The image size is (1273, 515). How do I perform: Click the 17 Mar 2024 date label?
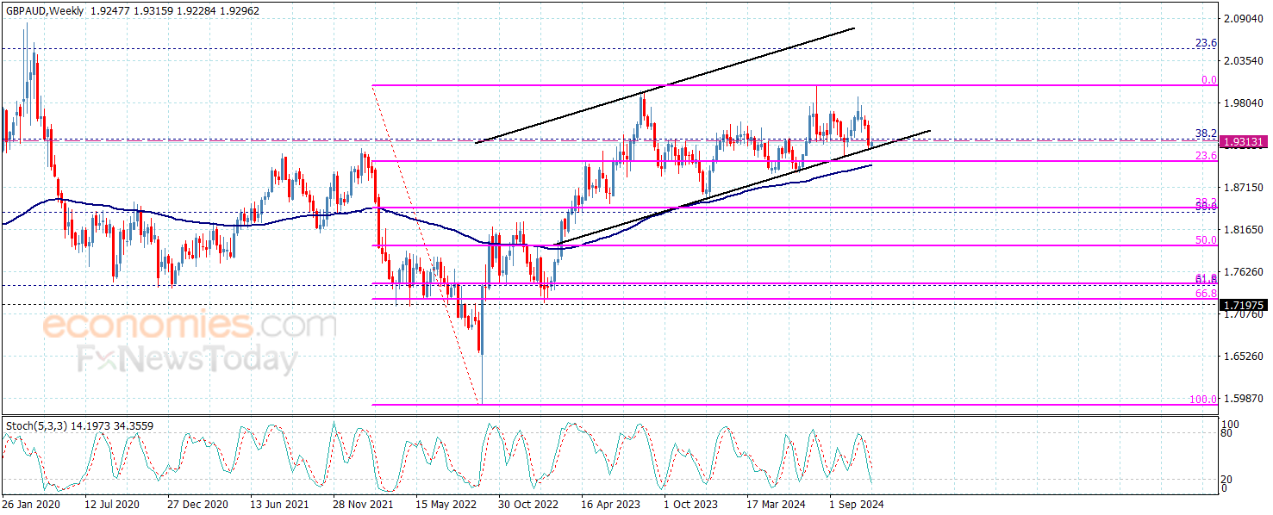[774, 503]
